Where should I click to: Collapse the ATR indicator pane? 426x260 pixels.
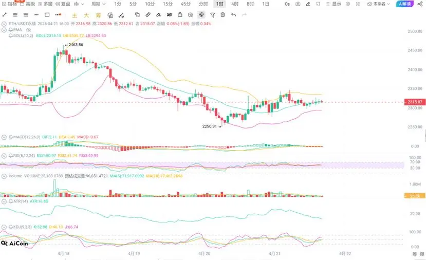[4, 201]
